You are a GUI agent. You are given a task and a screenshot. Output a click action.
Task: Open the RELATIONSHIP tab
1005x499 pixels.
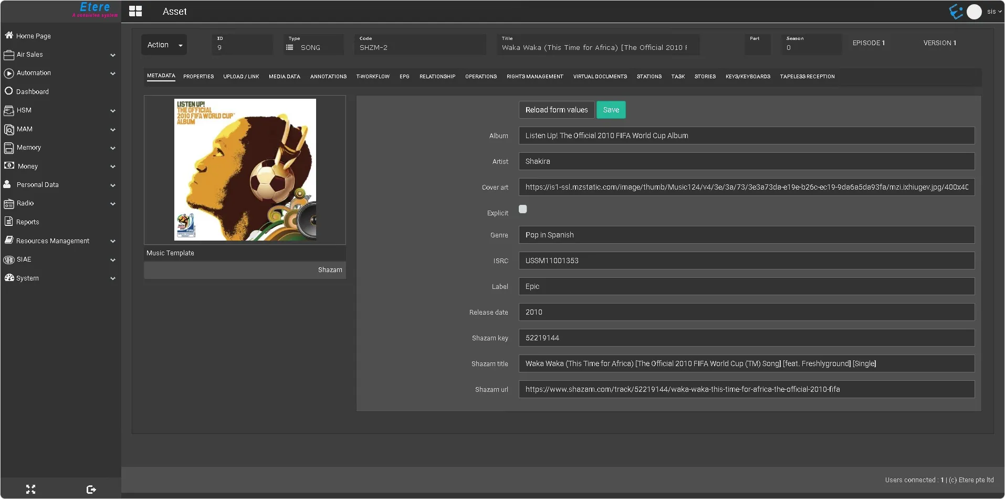pos(437,77)
